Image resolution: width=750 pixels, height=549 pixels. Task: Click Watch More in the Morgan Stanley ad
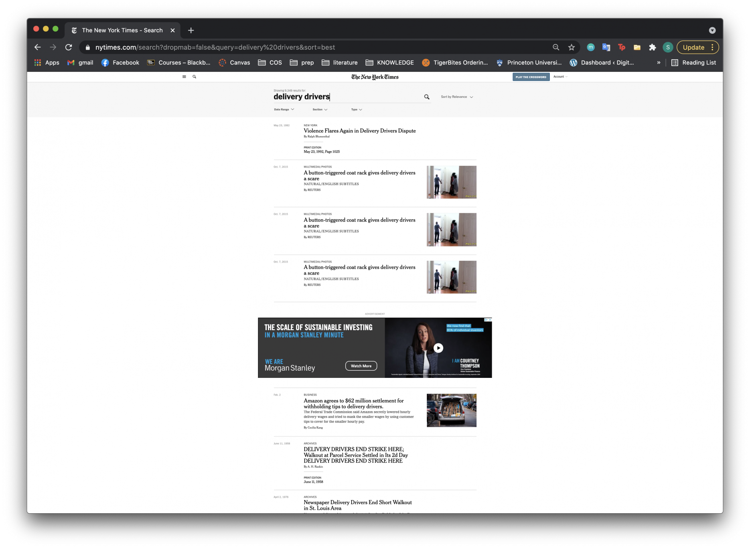361,366
